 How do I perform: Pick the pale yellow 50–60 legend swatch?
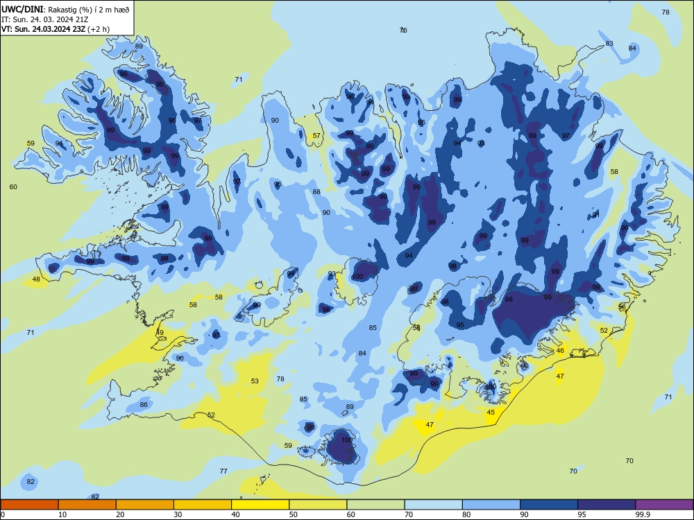(x=318, y=505)
